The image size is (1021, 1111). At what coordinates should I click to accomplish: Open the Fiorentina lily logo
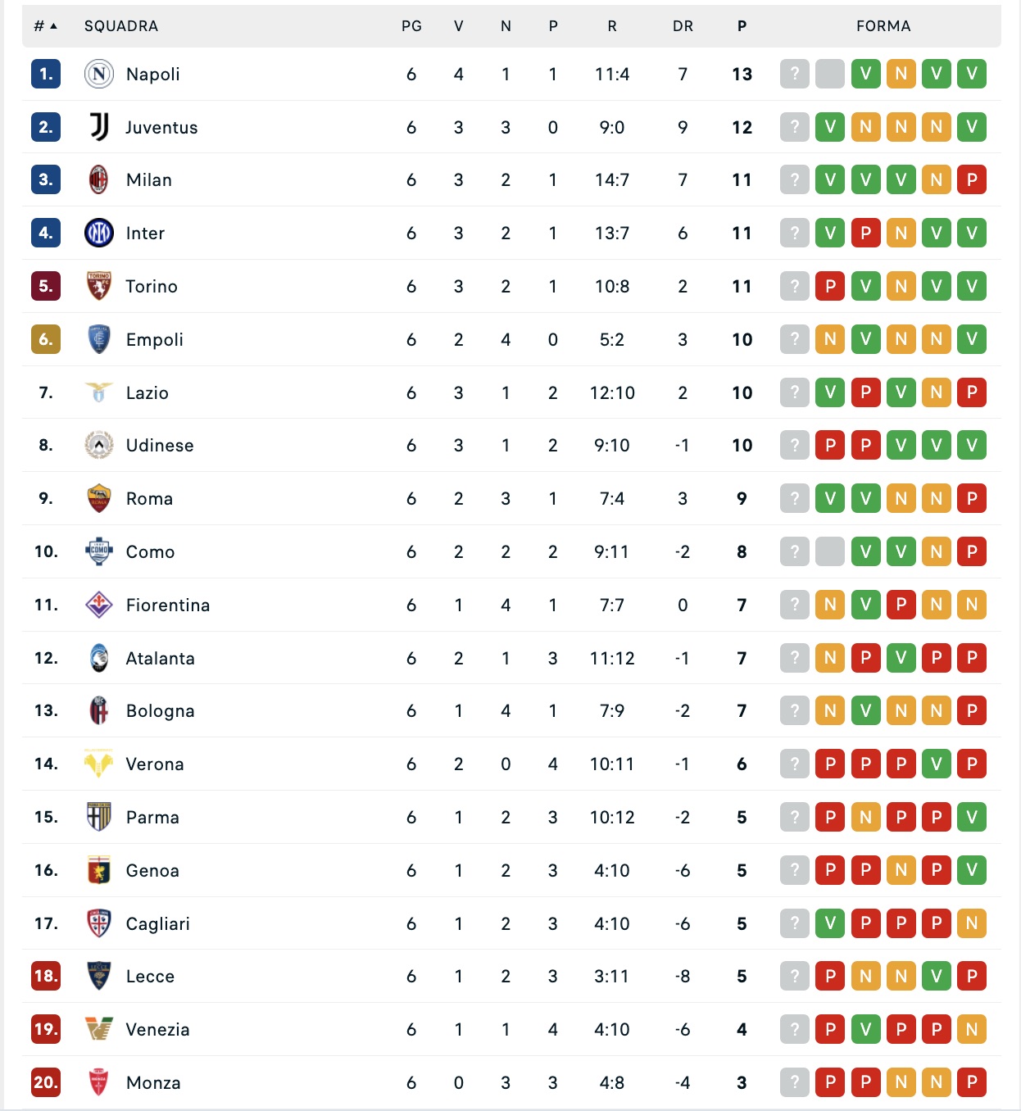[x=98, y=605]
